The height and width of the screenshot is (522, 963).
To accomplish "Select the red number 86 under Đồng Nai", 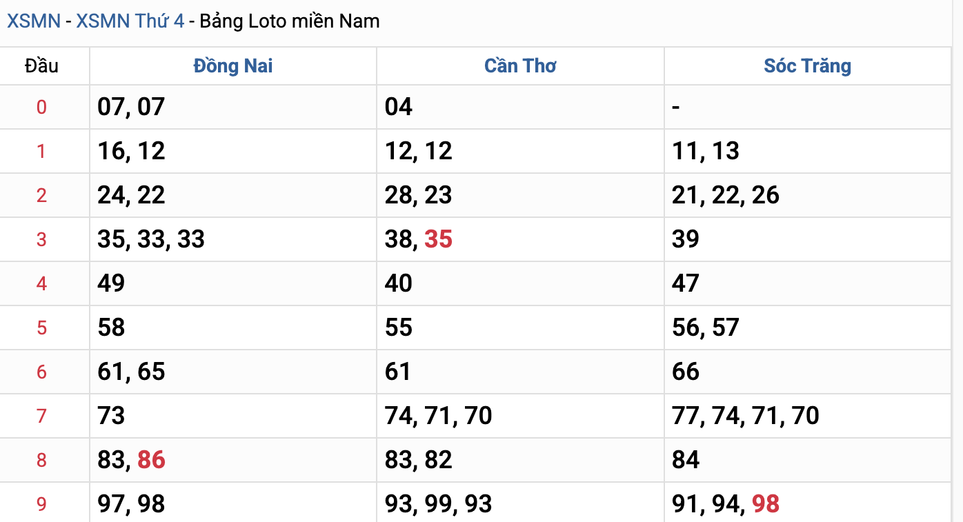I will click(151, 460).
